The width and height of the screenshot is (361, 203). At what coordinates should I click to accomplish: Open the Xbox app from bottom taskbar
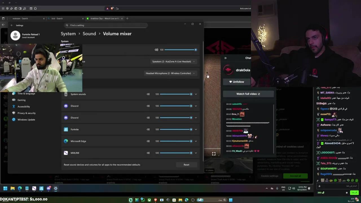coord(149,200)
